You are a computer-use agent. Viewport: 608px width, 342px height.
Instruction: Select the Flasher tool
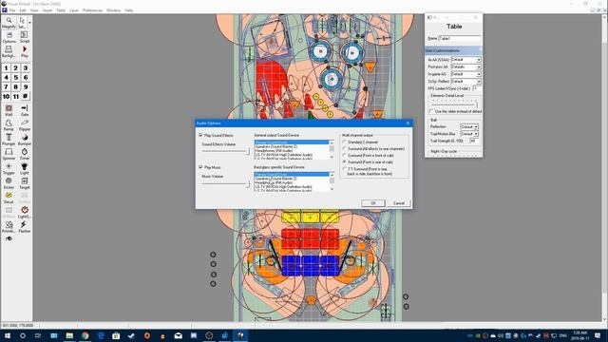pos(24,227)
